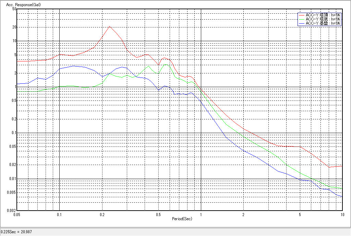Click the y-axis tick label 50
Viewport: 351px width, 236px height.
14,9
